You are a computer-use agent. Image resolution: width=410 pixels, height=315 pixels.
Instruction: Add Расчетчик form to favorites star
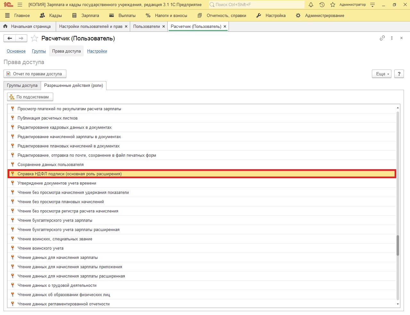tap(34, 38)
